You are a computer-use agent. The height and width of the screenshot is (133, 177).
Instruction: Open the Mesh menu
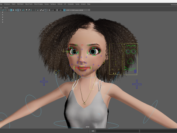tap(14, 4)
